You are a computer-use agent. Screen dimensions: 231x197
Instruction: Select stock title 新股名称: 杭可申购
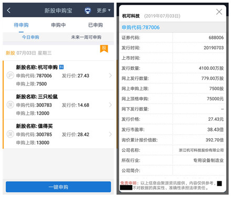point(37,67)
